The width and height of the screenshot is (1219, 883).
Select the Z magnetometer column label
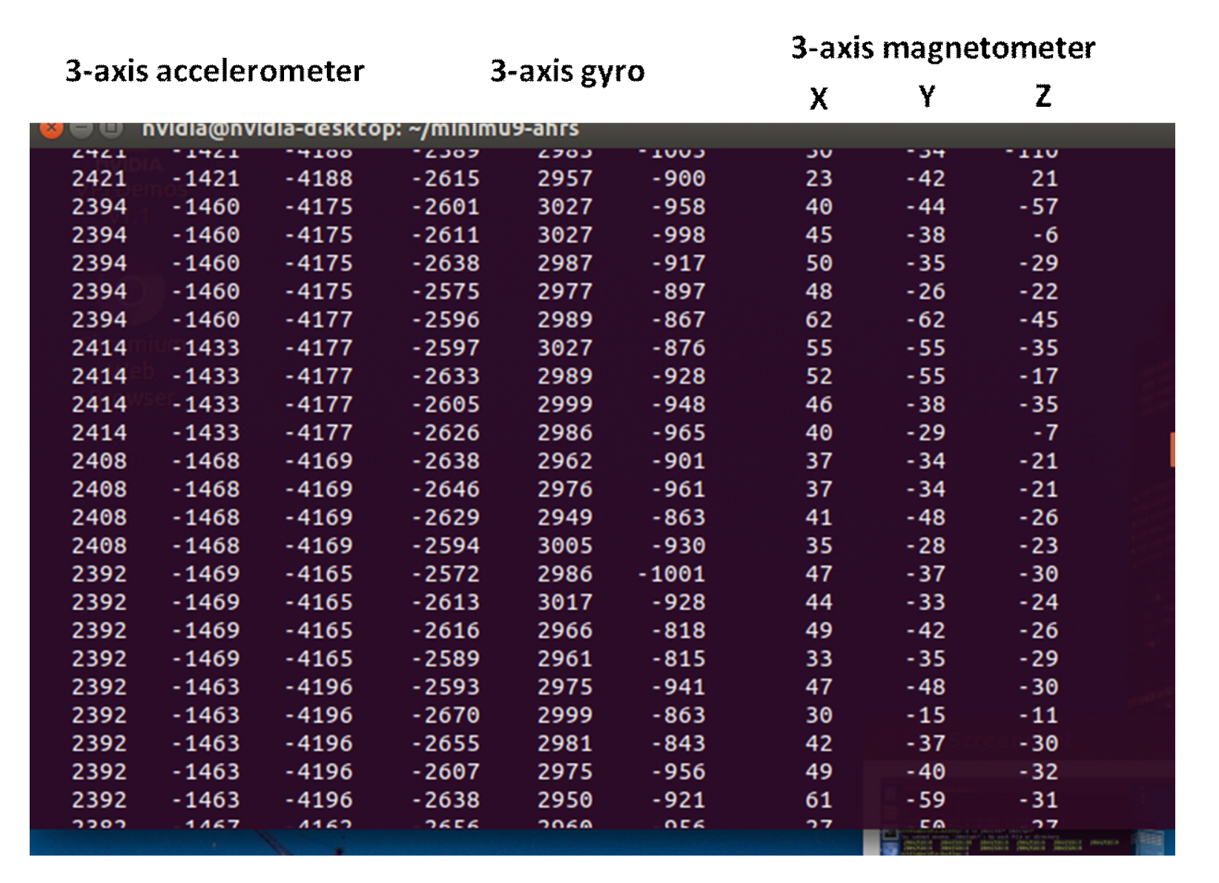pos(1043,96)
